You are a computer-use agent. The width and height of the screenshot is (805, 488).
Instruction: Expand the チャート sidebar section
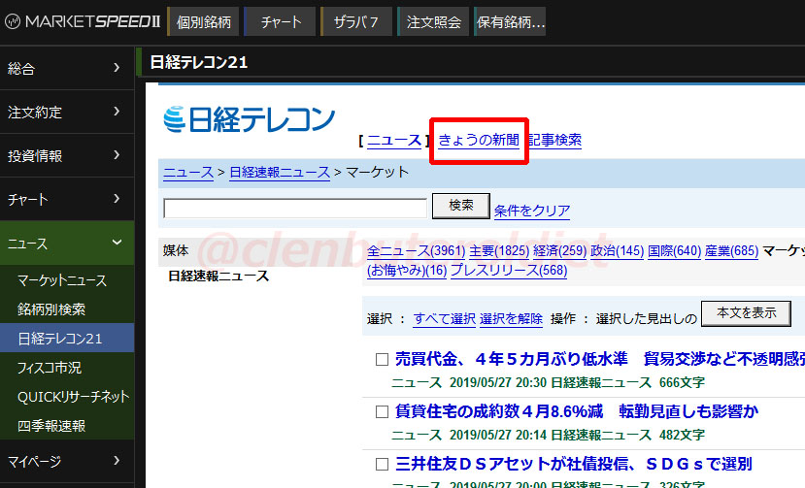pyautogui.click(x=67, y=199)
